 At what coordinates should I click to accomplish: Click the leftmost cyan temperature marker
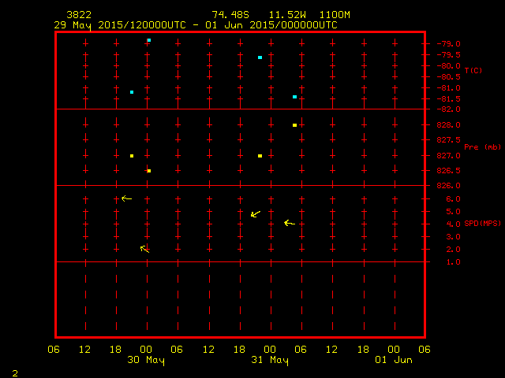132,92
